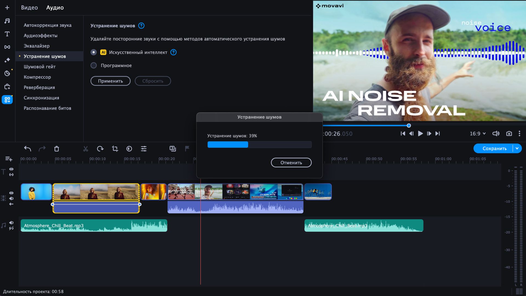Click the transitions tool icon in sidebar
The height and width of the screenshot is (296, 526).
[7, 47]
